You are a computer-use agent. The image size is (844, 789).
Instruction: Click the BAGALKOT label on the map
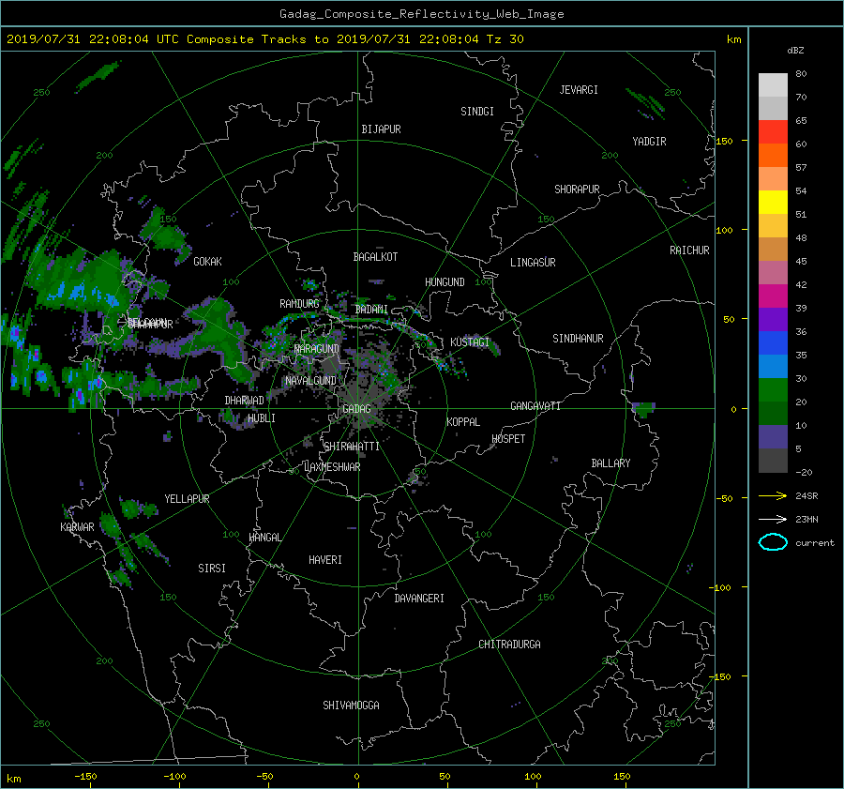[375, 257]
